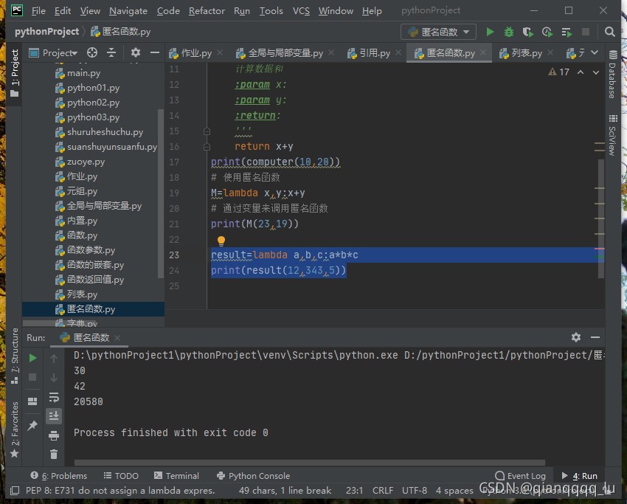Click the locate-file crosshair in Project panel
This screenshot has height=504, width=627.
point(92,52)
